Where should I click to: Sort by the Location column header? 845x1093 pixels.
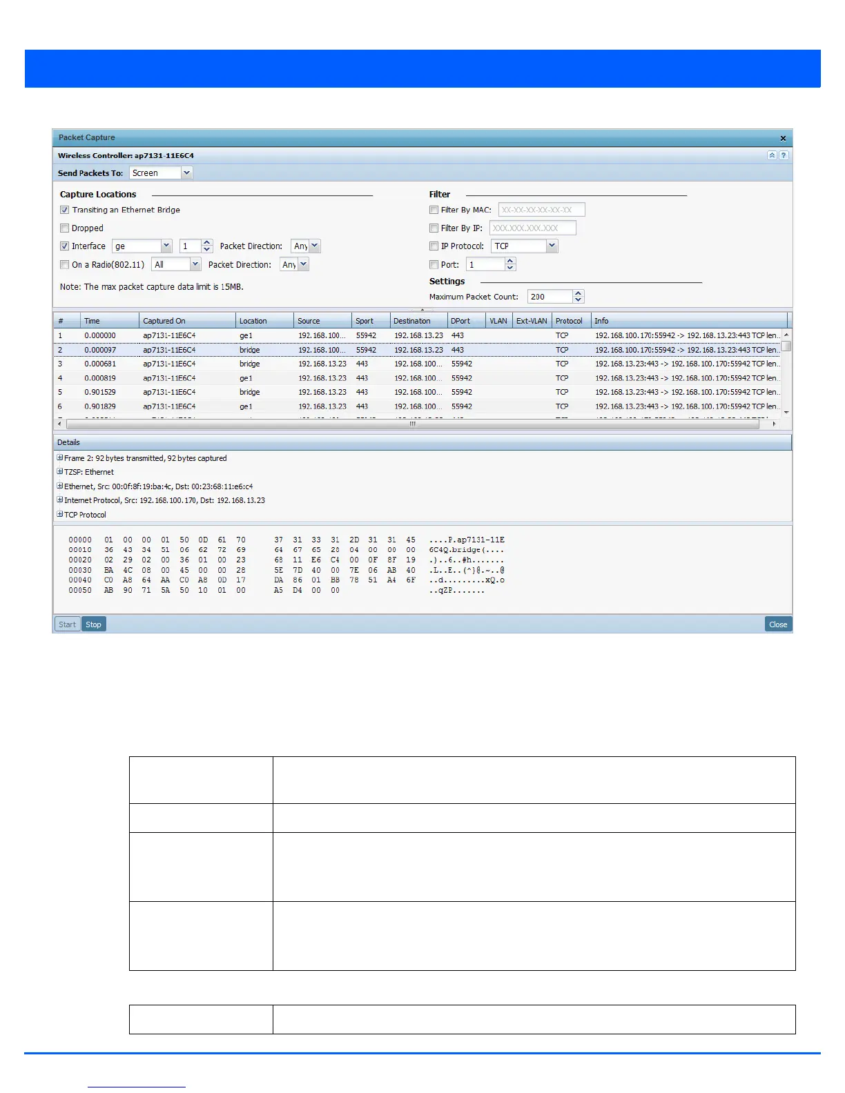pyautogui.click(x=264, y=321)
